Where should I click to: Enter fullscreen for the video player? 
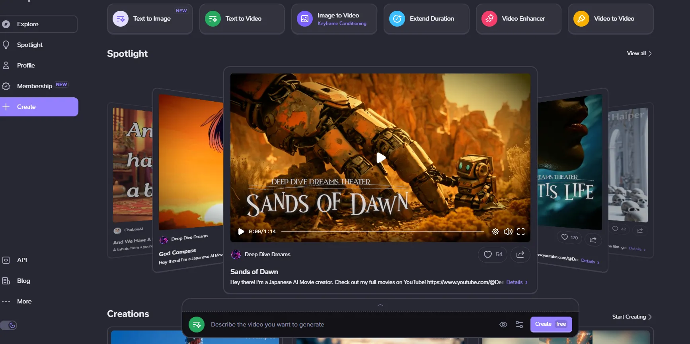point(521,232)
